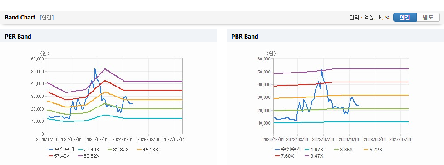
Task: Click the Band Chart section title
Action: click(x=20, y=18)
